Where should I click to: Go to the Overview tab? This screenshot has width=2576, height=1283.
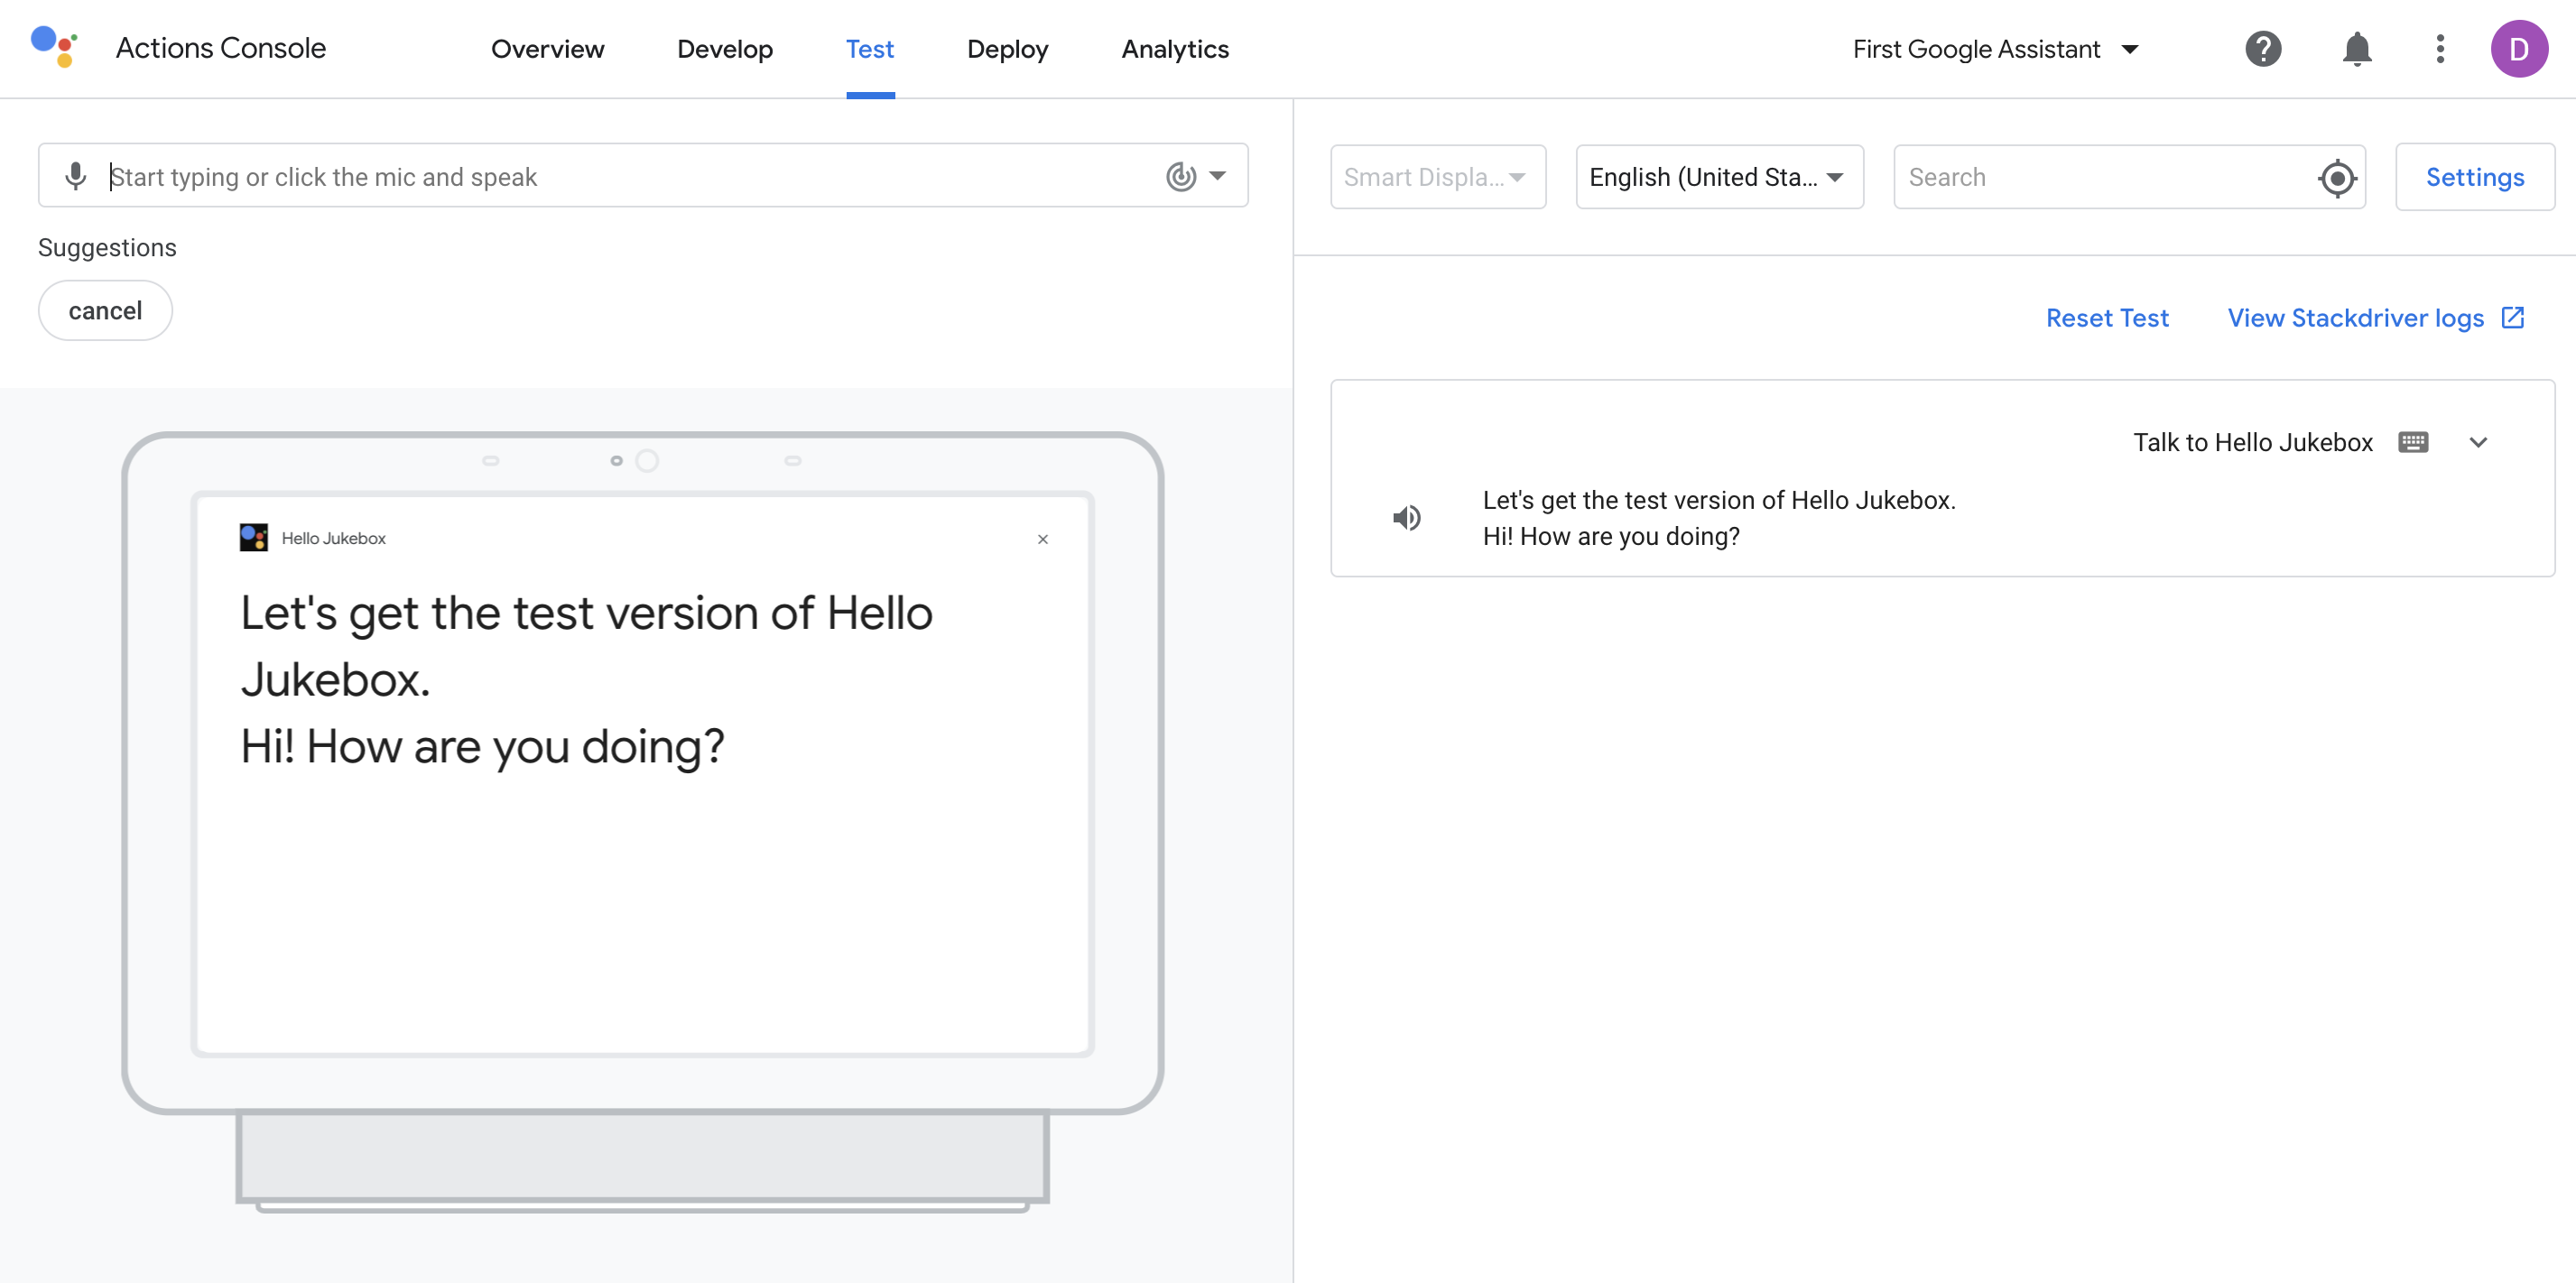click(x=547, y=49)
